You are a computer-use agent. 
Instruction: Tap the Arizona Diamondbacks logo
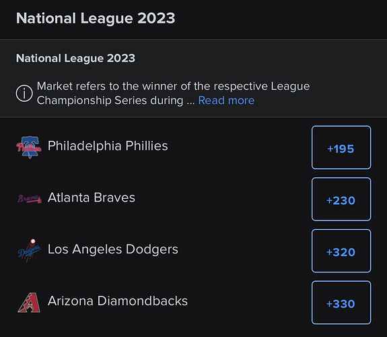click(29, 303)
